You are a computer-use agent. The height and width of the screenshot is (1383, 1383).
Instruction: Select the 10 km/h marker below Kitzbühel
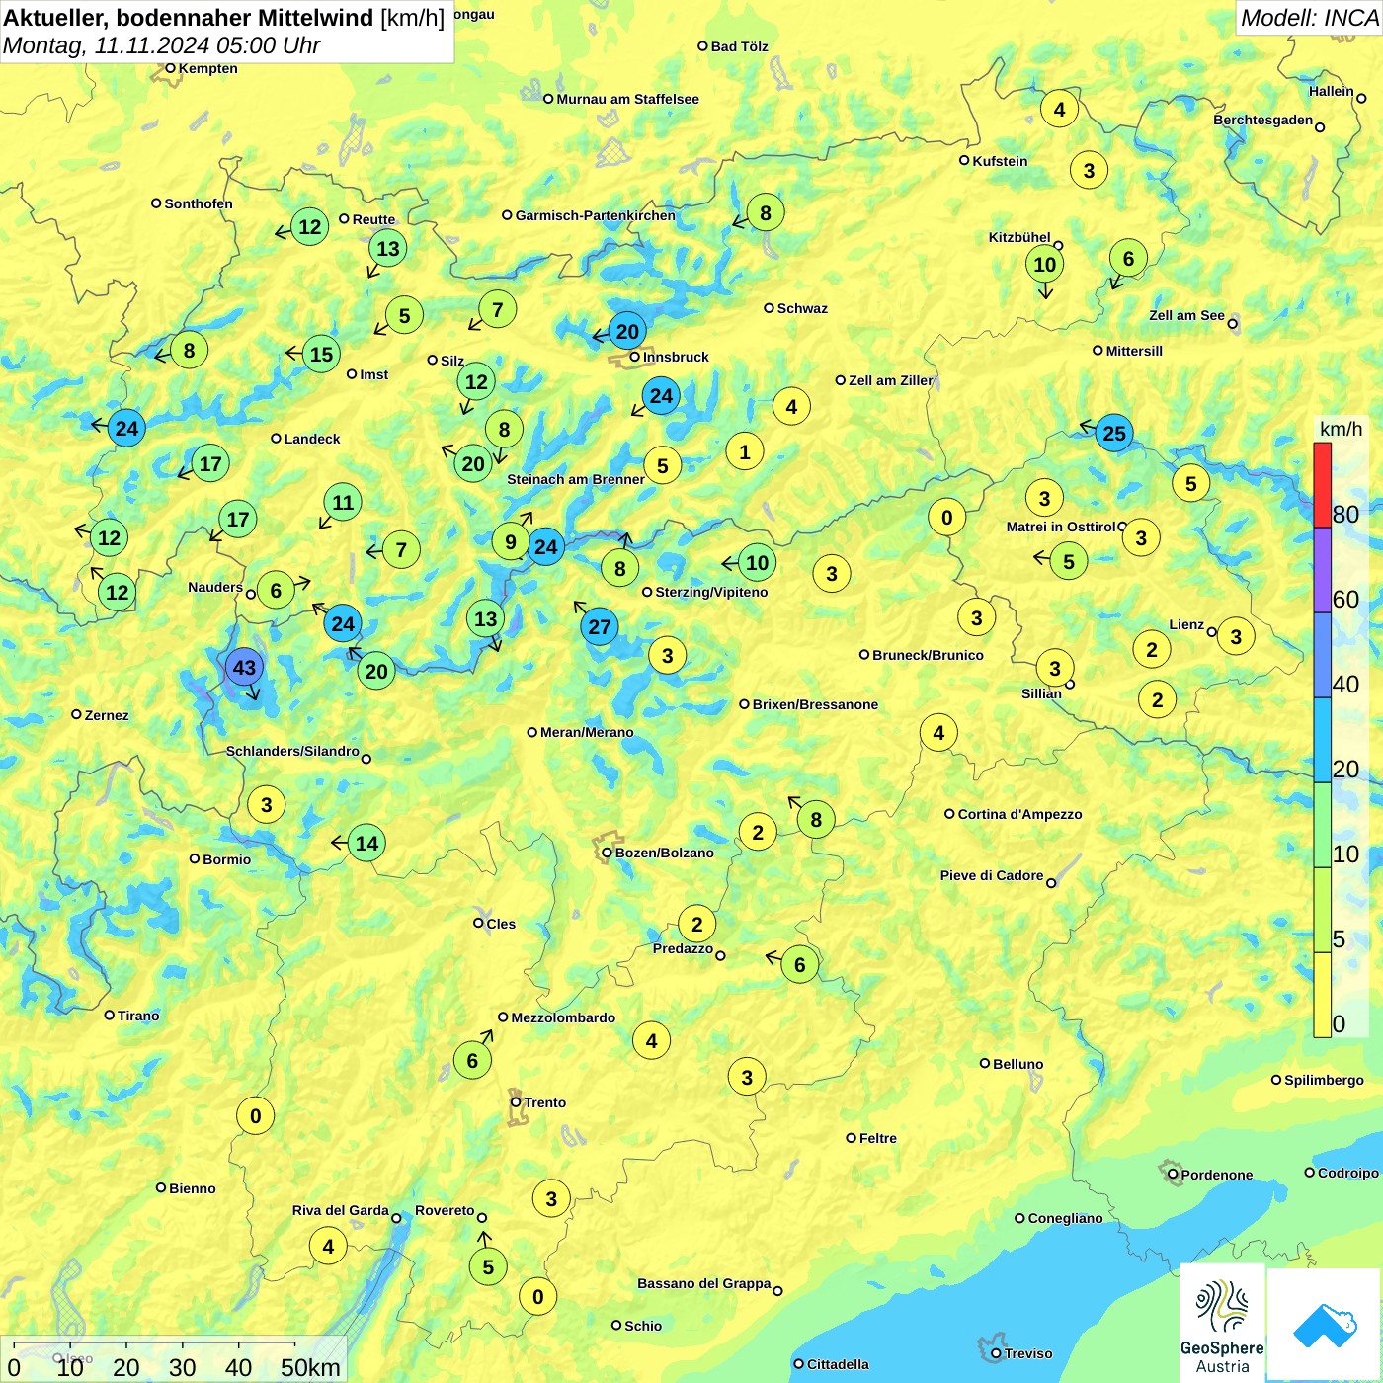(x=1045, y=264)
